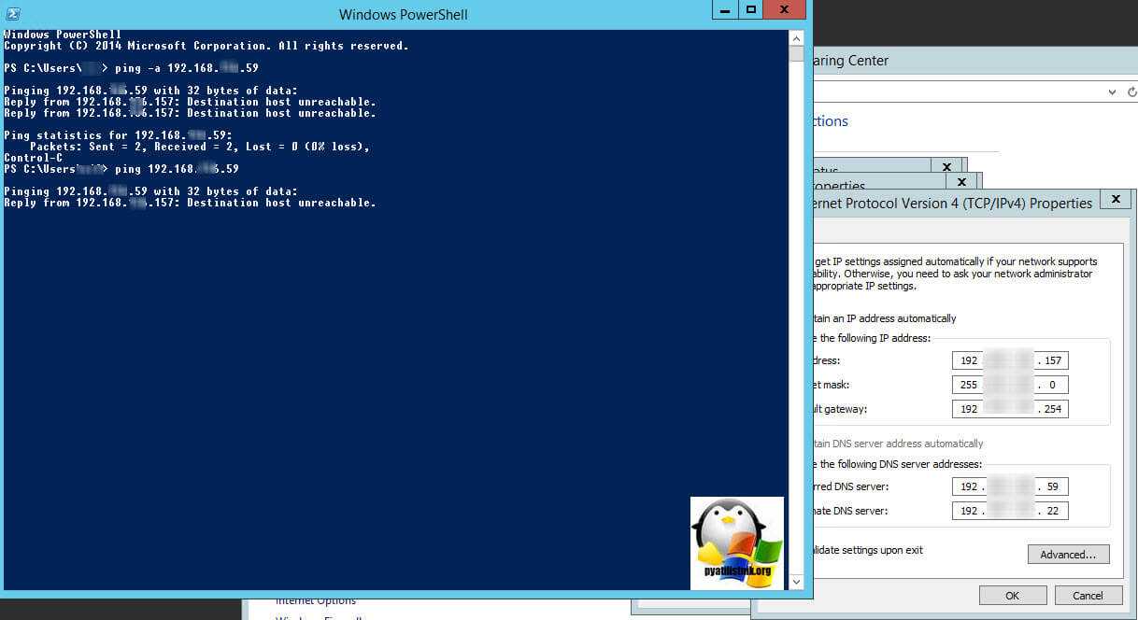Viewport: 1138px width, 620px height.
Task: Click the PowerShell icon in title bar
Action: [x=13, y=13]
